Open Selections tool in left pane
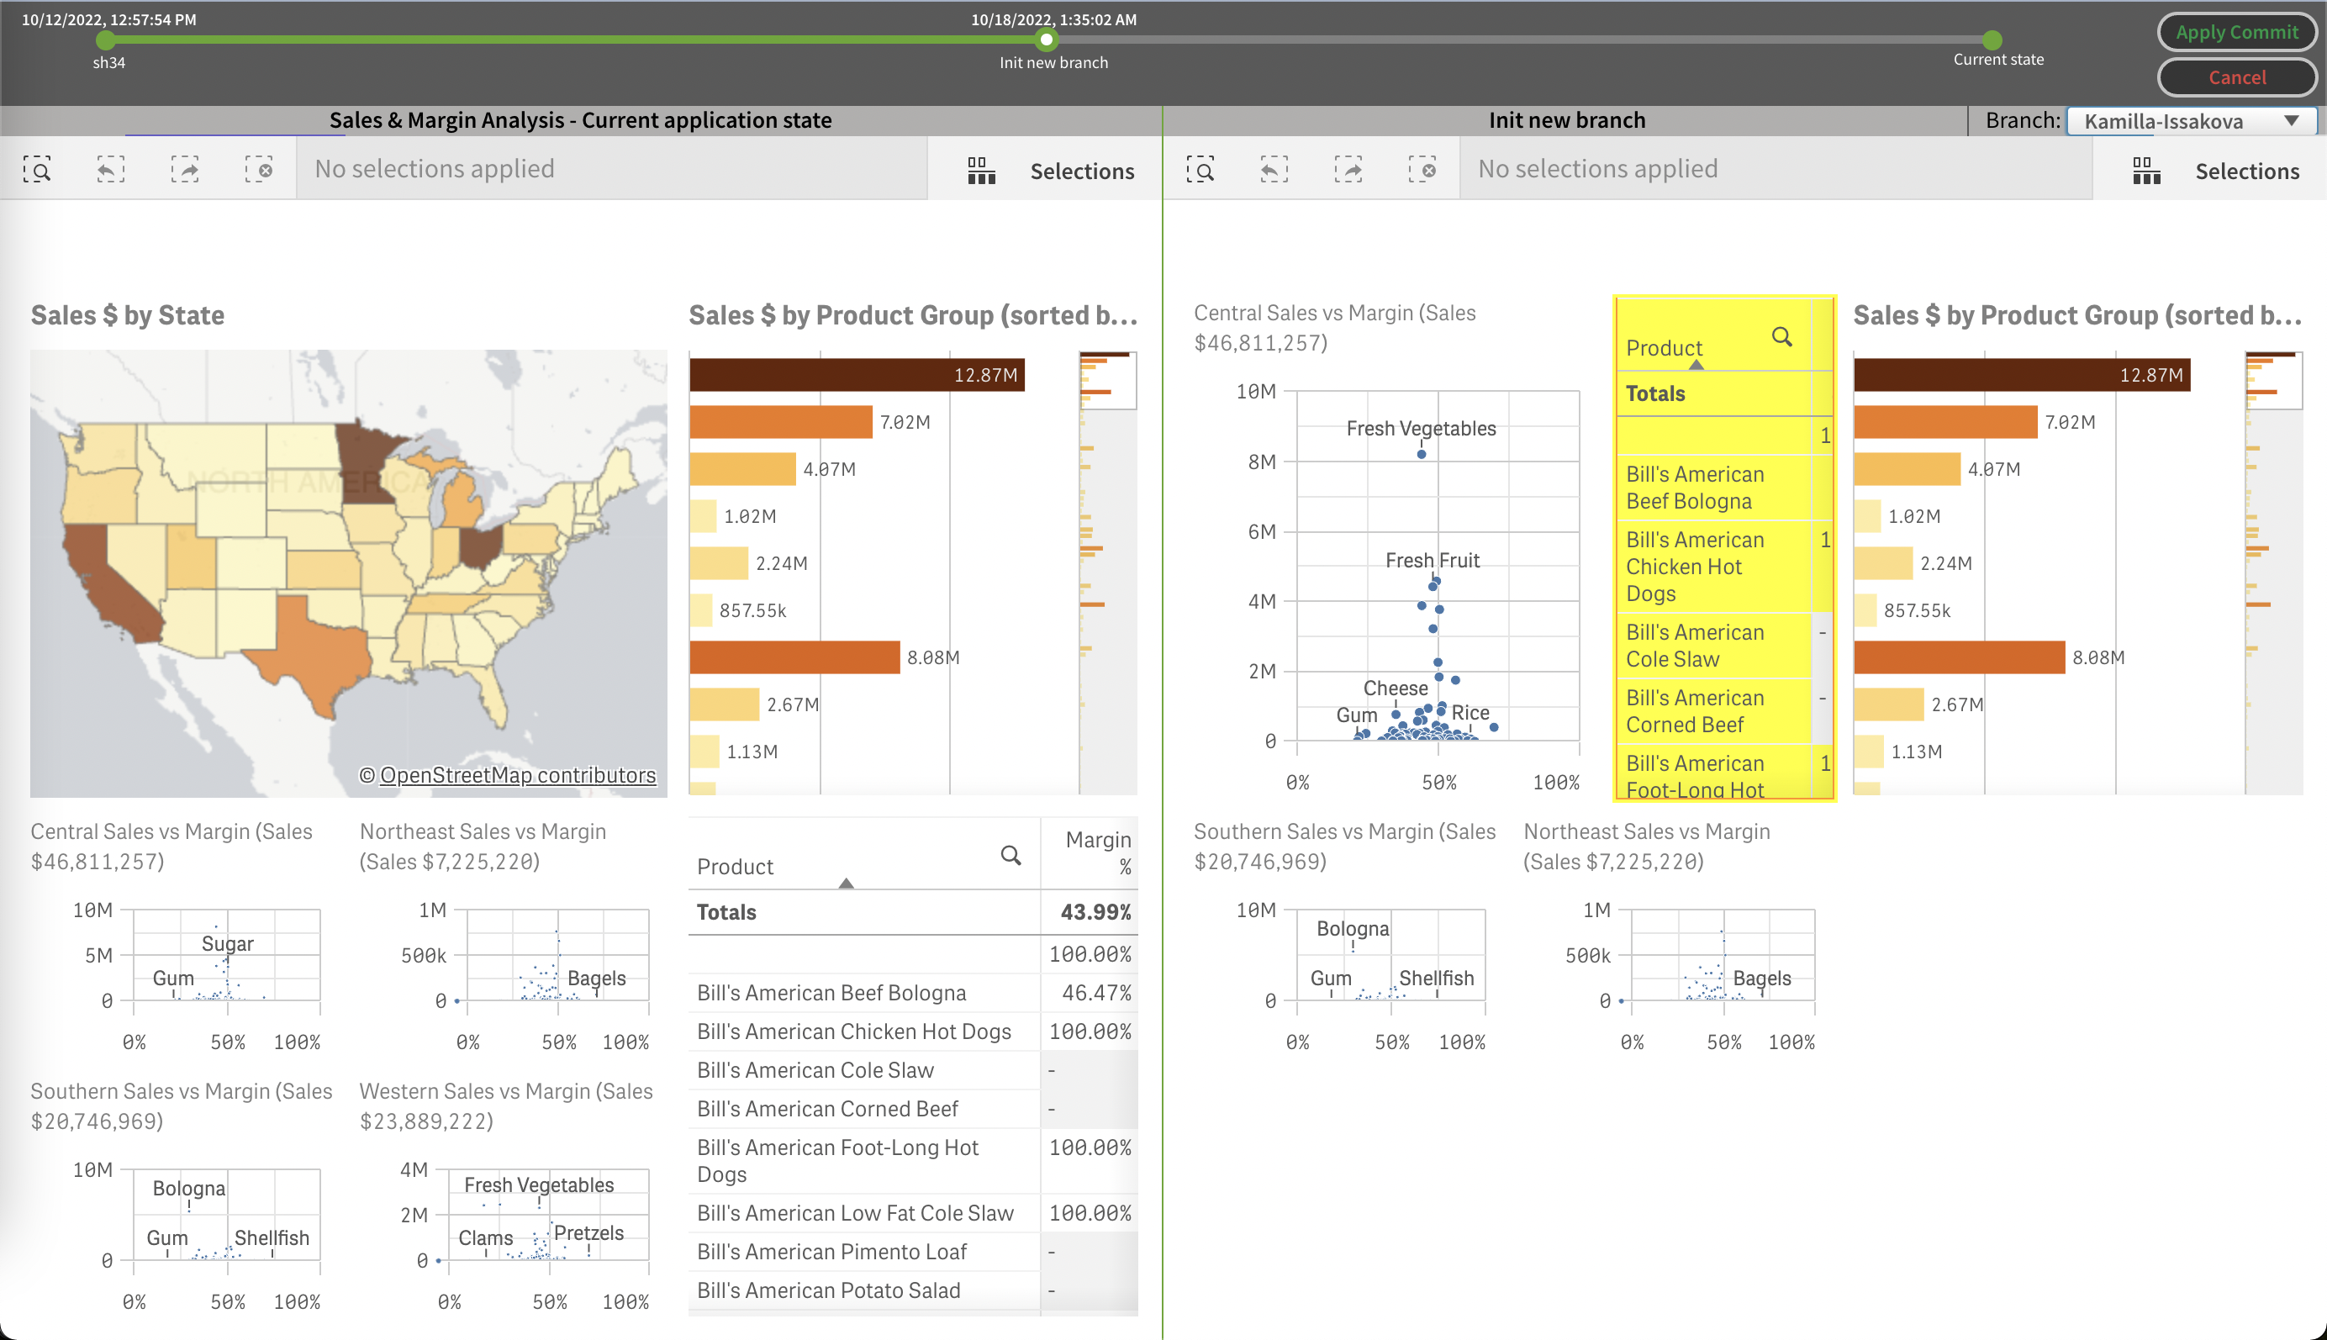This screenshot has height=1340, width=2327. (x=1051, y=171)
